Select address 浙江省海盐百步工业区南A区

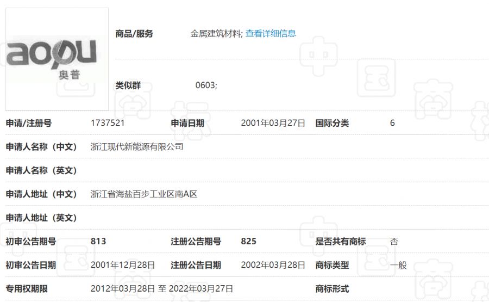pyautogui.click(x=144, y=194)
